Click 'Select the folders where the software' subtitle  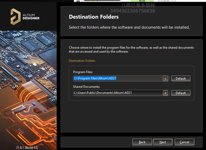[x=129, y=27]
